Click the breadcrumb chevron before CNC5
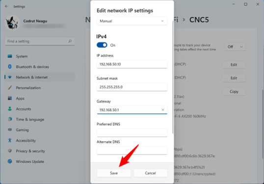This screenshot has height=184, width=264. pos(184,20)
